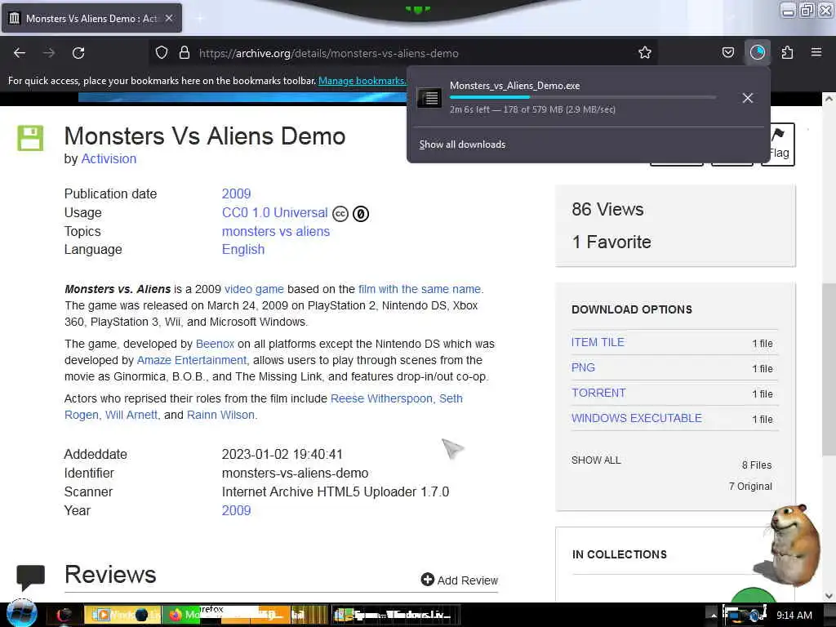The image size is (836, 627).
Task: Open the Windows Start button
Action: pyautogui.click(x=22, y=614)
